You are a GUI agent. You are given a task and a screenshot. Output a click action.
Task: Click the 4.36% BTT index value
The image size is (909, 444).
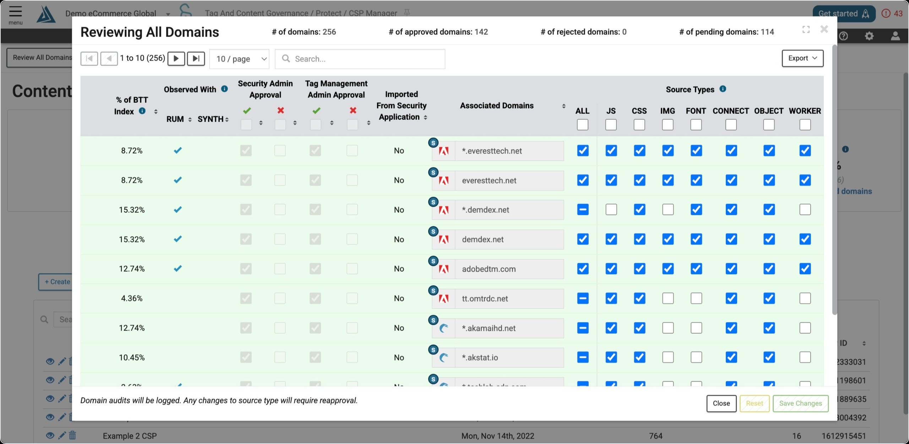132,298
